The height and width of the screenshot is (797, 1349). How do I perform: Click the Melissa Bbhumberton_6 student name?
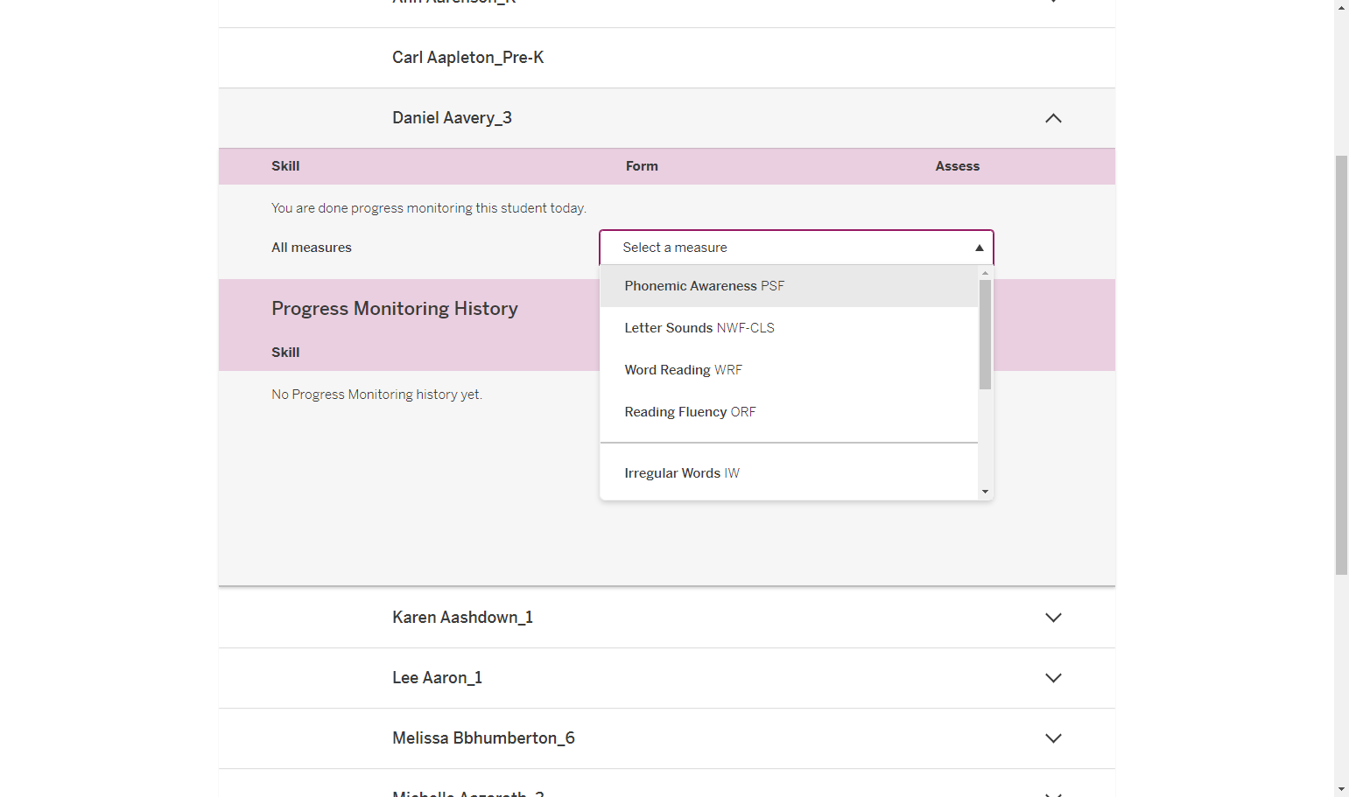point(483,738)
